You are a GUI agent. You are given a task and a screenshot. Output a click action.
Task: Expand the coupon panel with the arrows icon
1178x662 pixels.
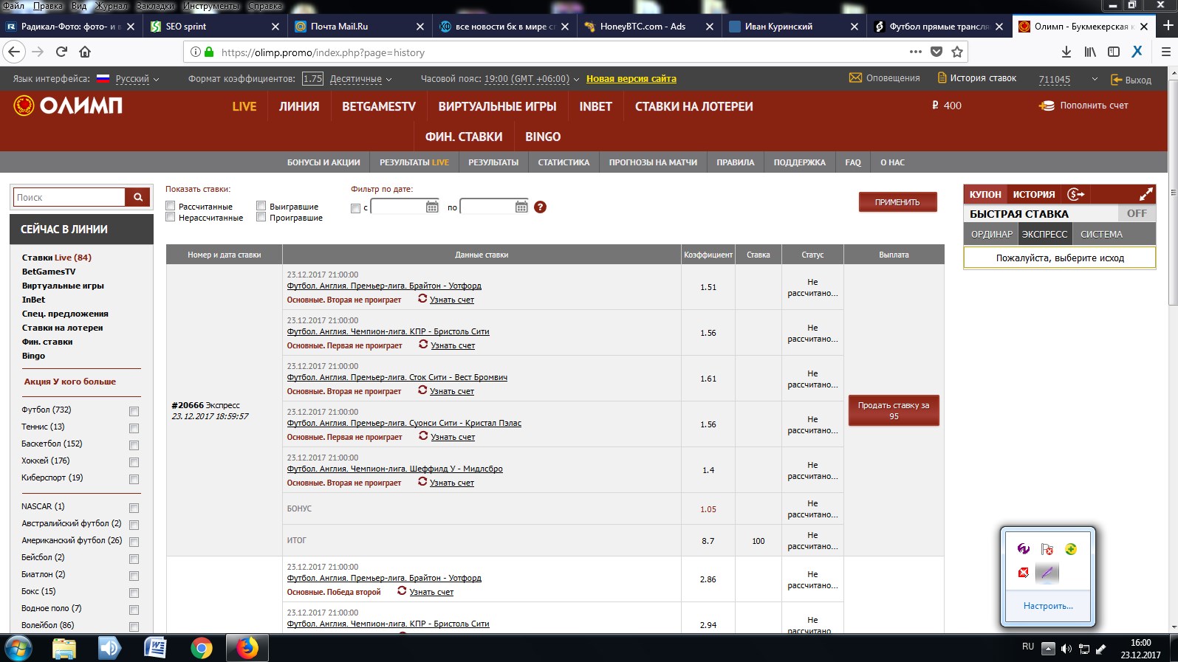click(x=1146, y=194)
